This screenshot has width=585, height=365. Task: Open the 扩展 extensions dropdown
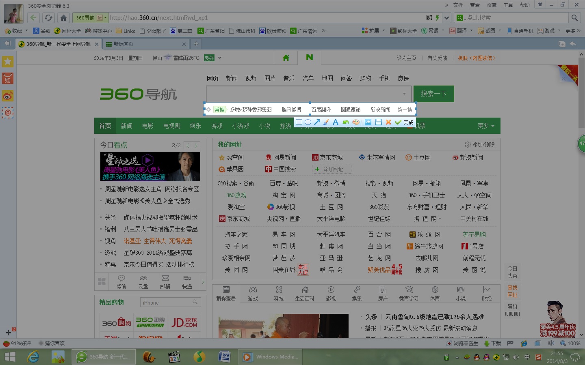click(x=373, y=31)
